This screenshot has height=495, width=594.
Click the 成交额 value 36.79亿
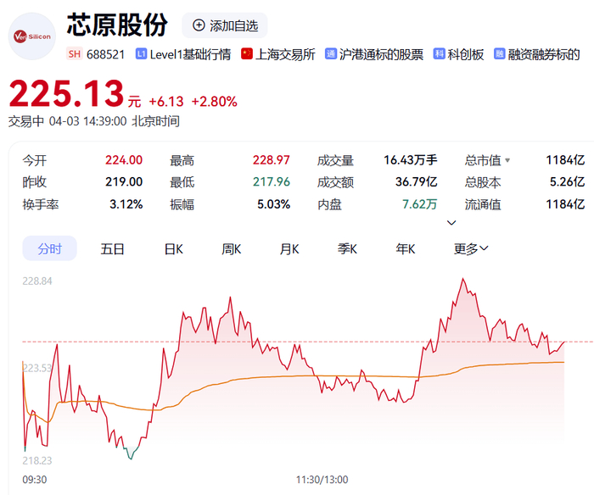pyautogui.click(x=417, y=181)
